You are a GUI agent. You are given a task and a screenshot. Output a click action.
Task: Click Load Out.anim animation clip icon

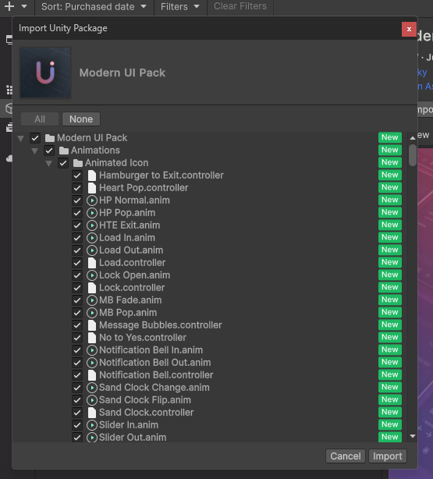pyautogui.click(x=92, y=250)
